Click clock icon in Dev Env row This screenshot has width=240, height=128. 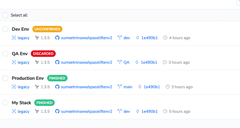click(x=165, y=38)
